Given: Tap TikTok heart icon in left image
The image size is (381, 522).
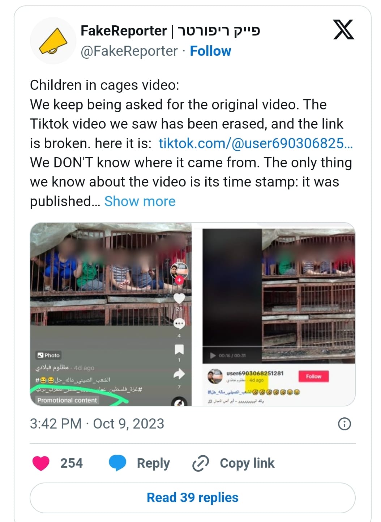Looking at the screenshot, I should [x=179, y=298].
